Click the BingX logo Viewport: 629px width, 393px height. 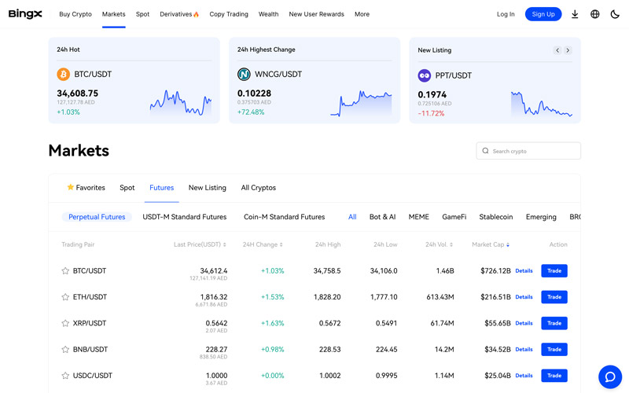click(25, 14)
